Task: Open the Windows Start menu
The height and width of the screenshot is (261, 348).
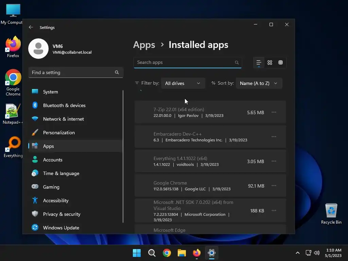Action: coord(137,253)
